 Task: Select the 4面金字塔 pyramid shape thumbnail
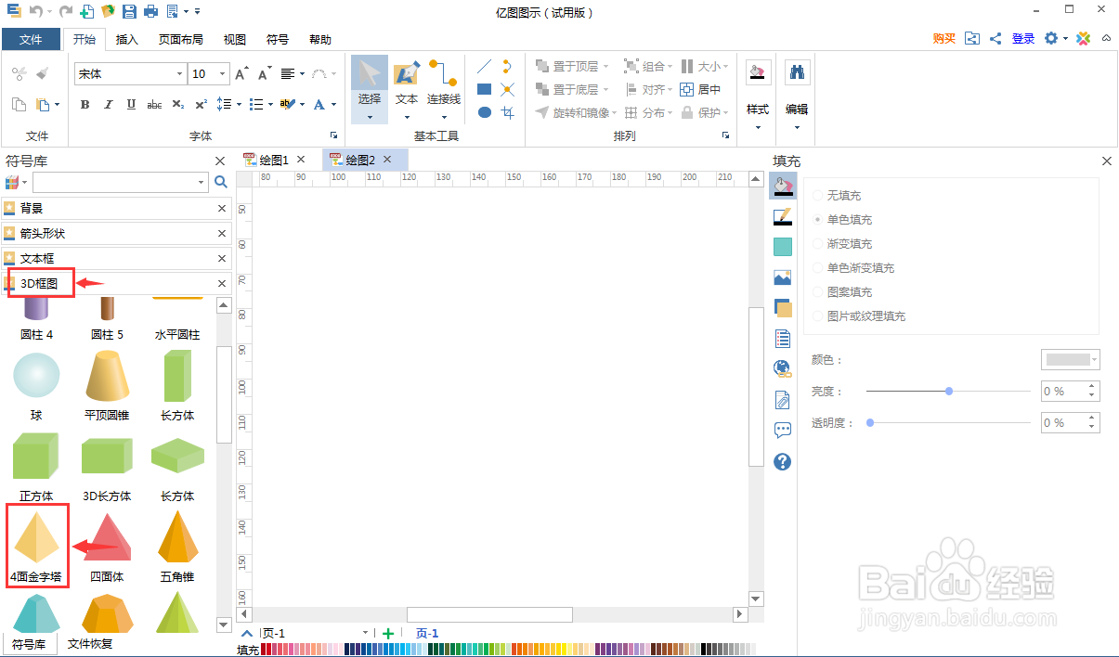tap(36, 535)
